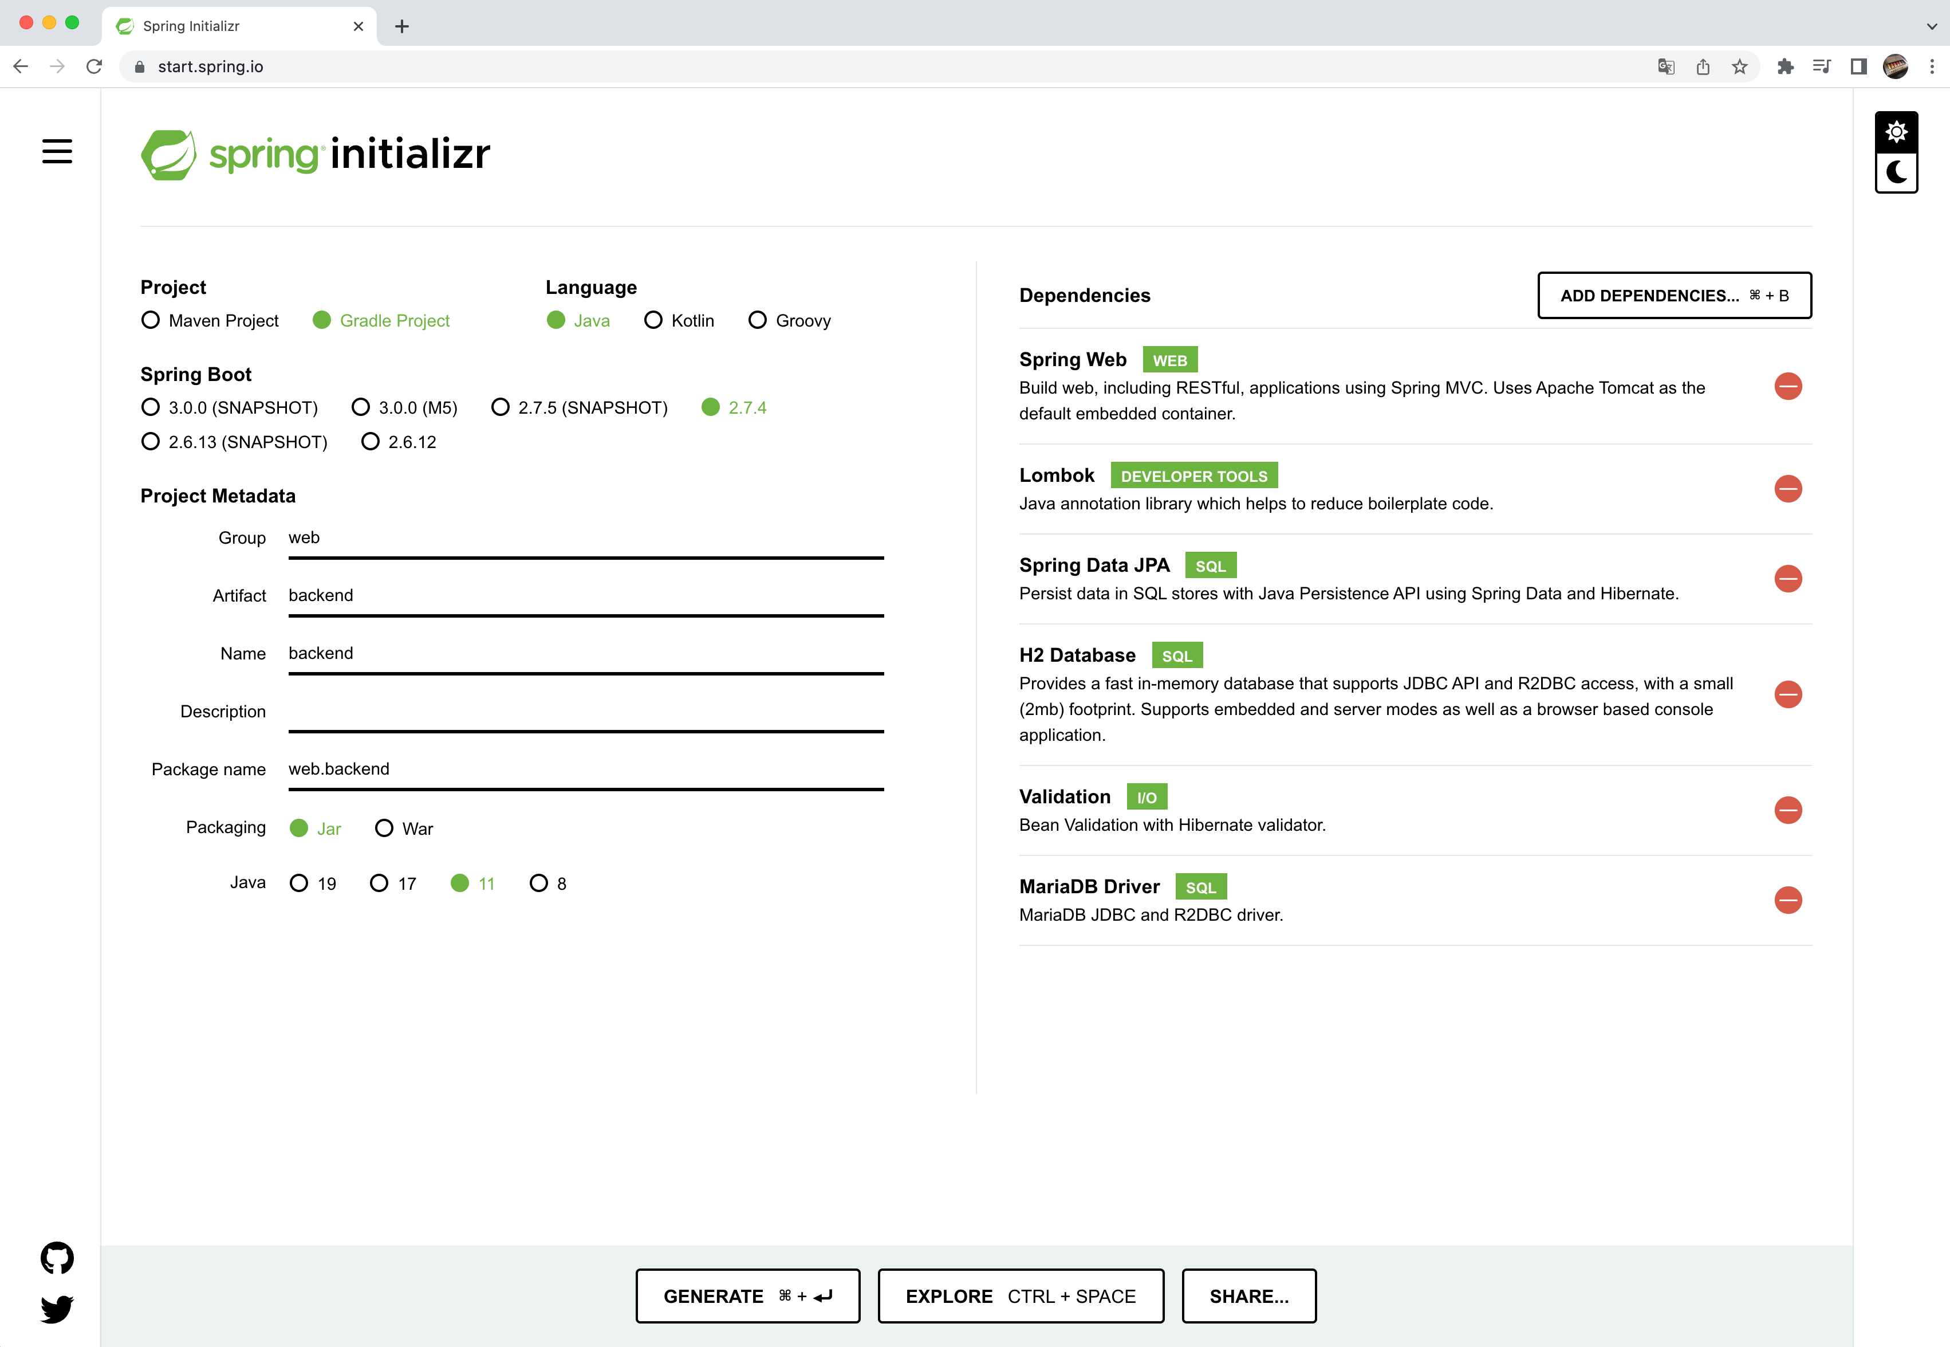Open the hamburger side menu
Viewport: 1950px width, 1347px height.
click(57, 151)
